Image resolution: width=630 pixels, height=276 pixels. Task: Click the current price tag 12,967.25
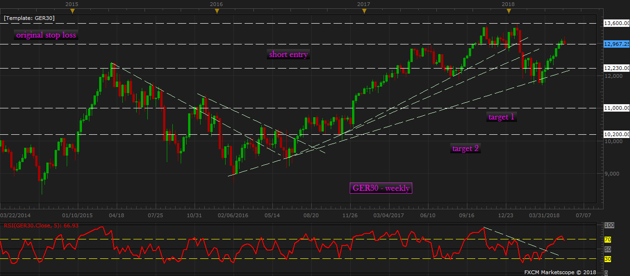click(x=617, y=44)
